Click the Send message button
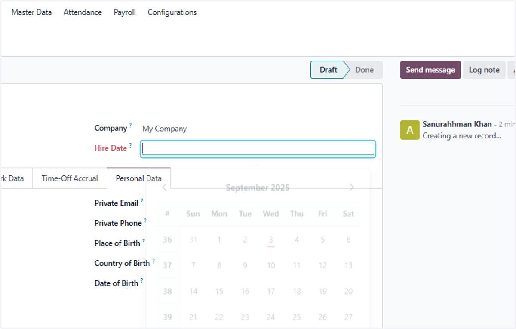 (430, 70)
